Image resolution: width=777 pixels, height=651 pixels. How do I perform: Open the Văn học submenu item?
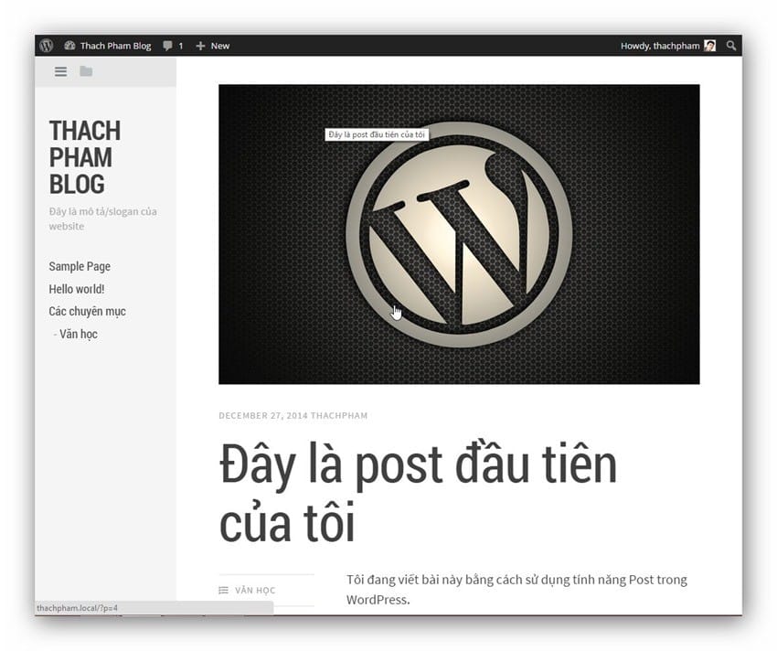(79, 334)
